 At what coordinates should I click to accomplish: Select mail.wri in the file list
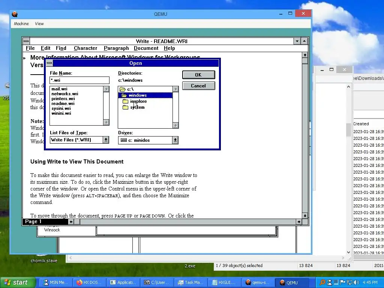point(59,89)
